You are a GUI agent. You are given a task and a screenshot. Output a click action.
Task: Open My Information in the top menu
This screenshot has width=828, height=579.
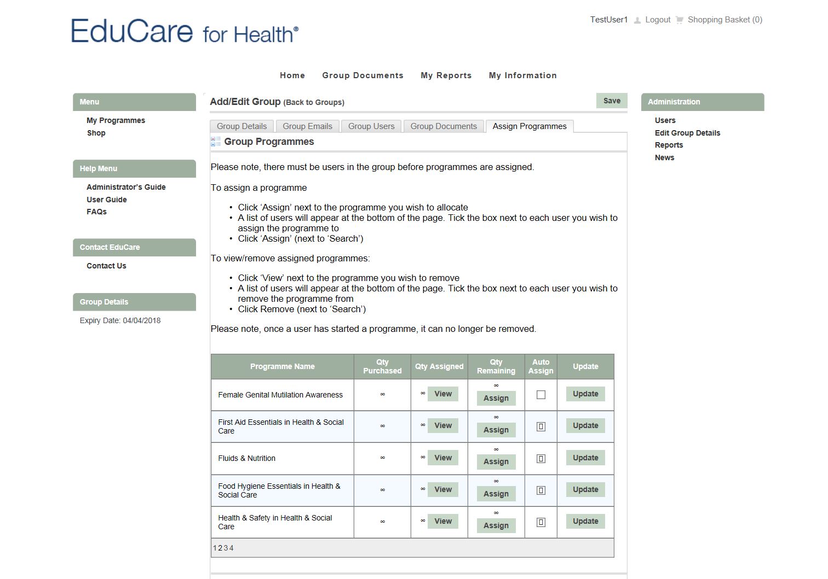523,75
